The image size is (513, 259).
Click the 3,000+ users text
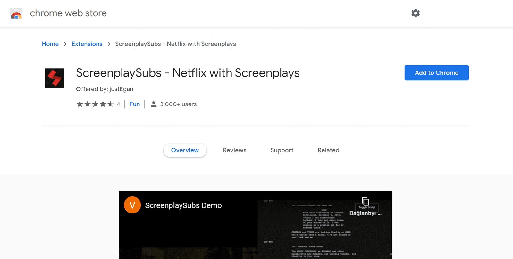point(178,104)
